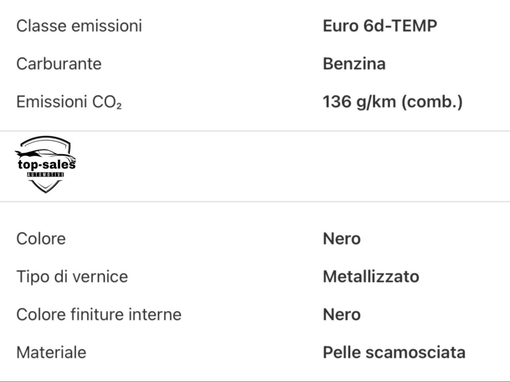Select the Carburante label
This screenshot has width=510, height=382.
tap(59, 64)
